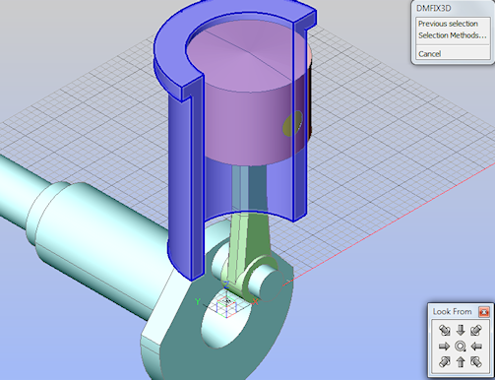Click the down arrow in Look From
Screen dimensions: 495x380
click(x=461, y=330)
